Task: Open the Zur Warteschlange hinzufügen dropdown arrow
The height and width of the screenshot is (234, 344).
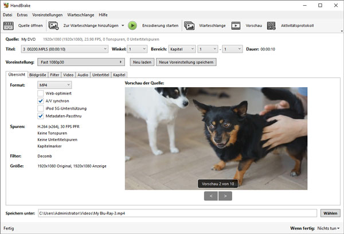Action: 123,26
